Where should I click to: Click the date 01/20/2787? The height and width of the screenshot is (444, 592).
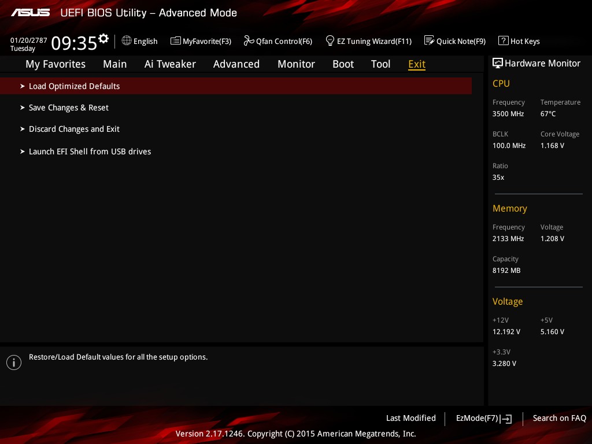pos(29,40)
